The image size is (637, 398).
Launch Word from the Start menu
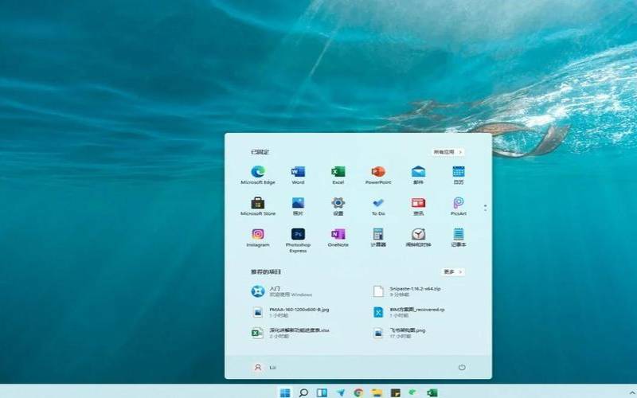point(298,175)
